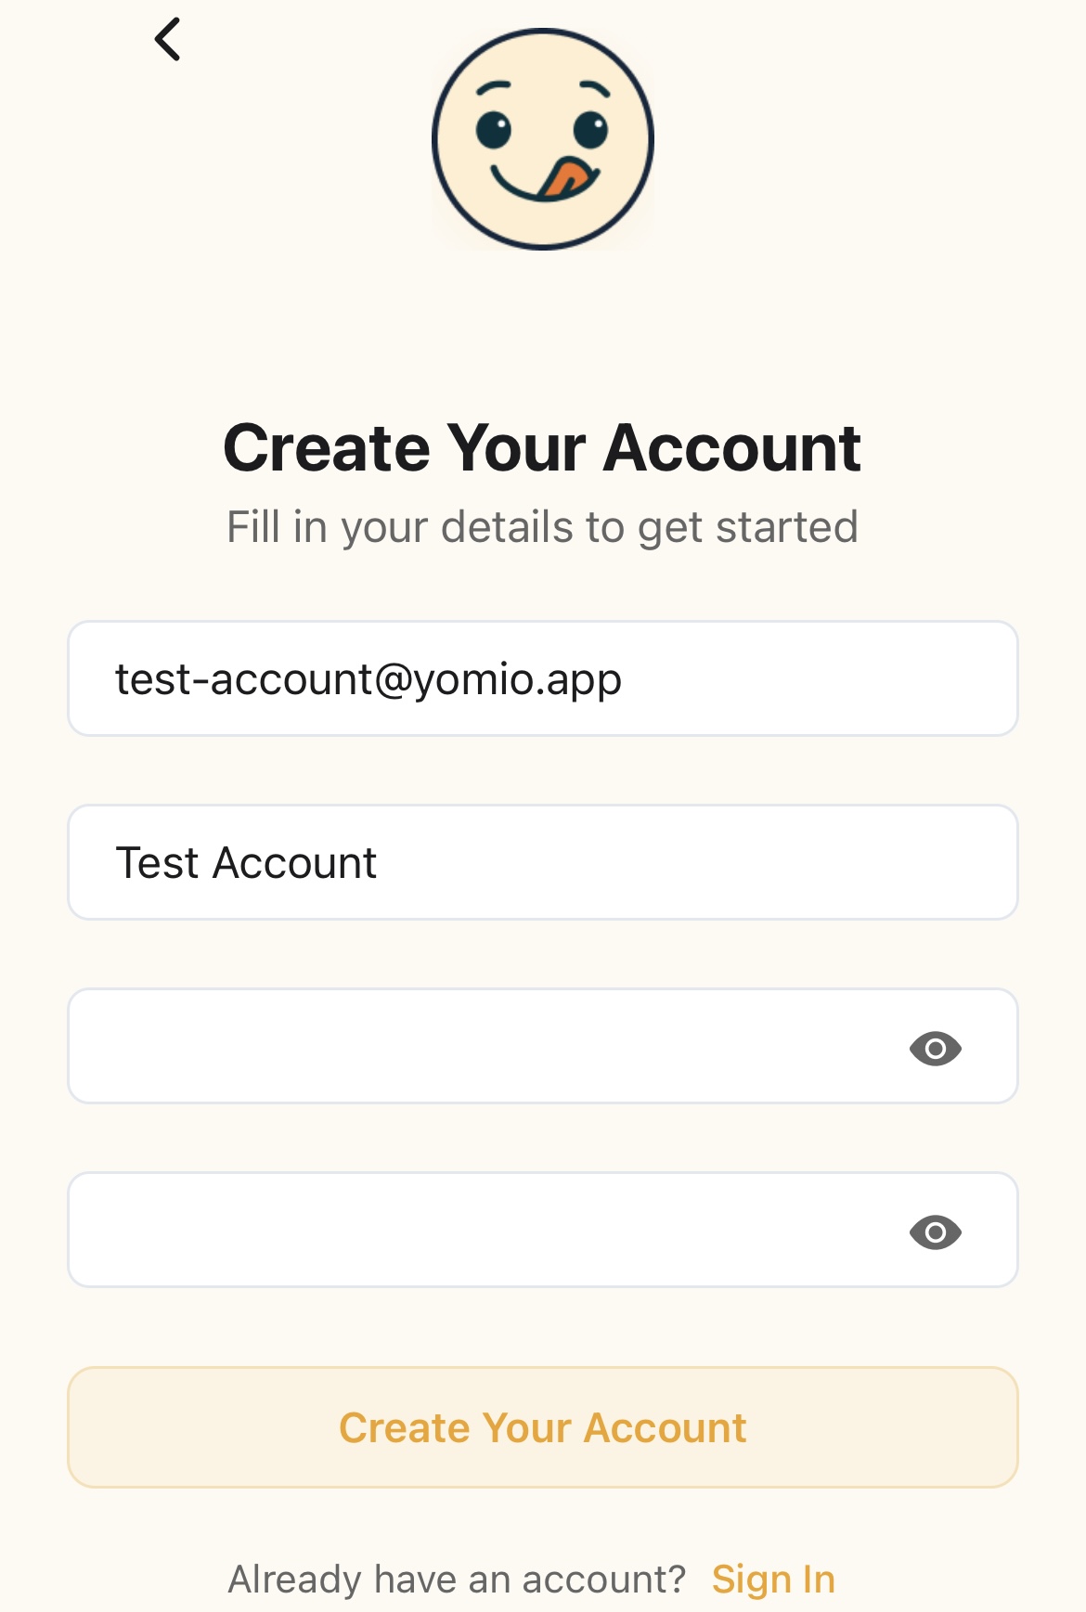Viewport: 1086px width, 1612px height.
Task: Go back using the left chevron arrow
Action: (x=168, y=40)
